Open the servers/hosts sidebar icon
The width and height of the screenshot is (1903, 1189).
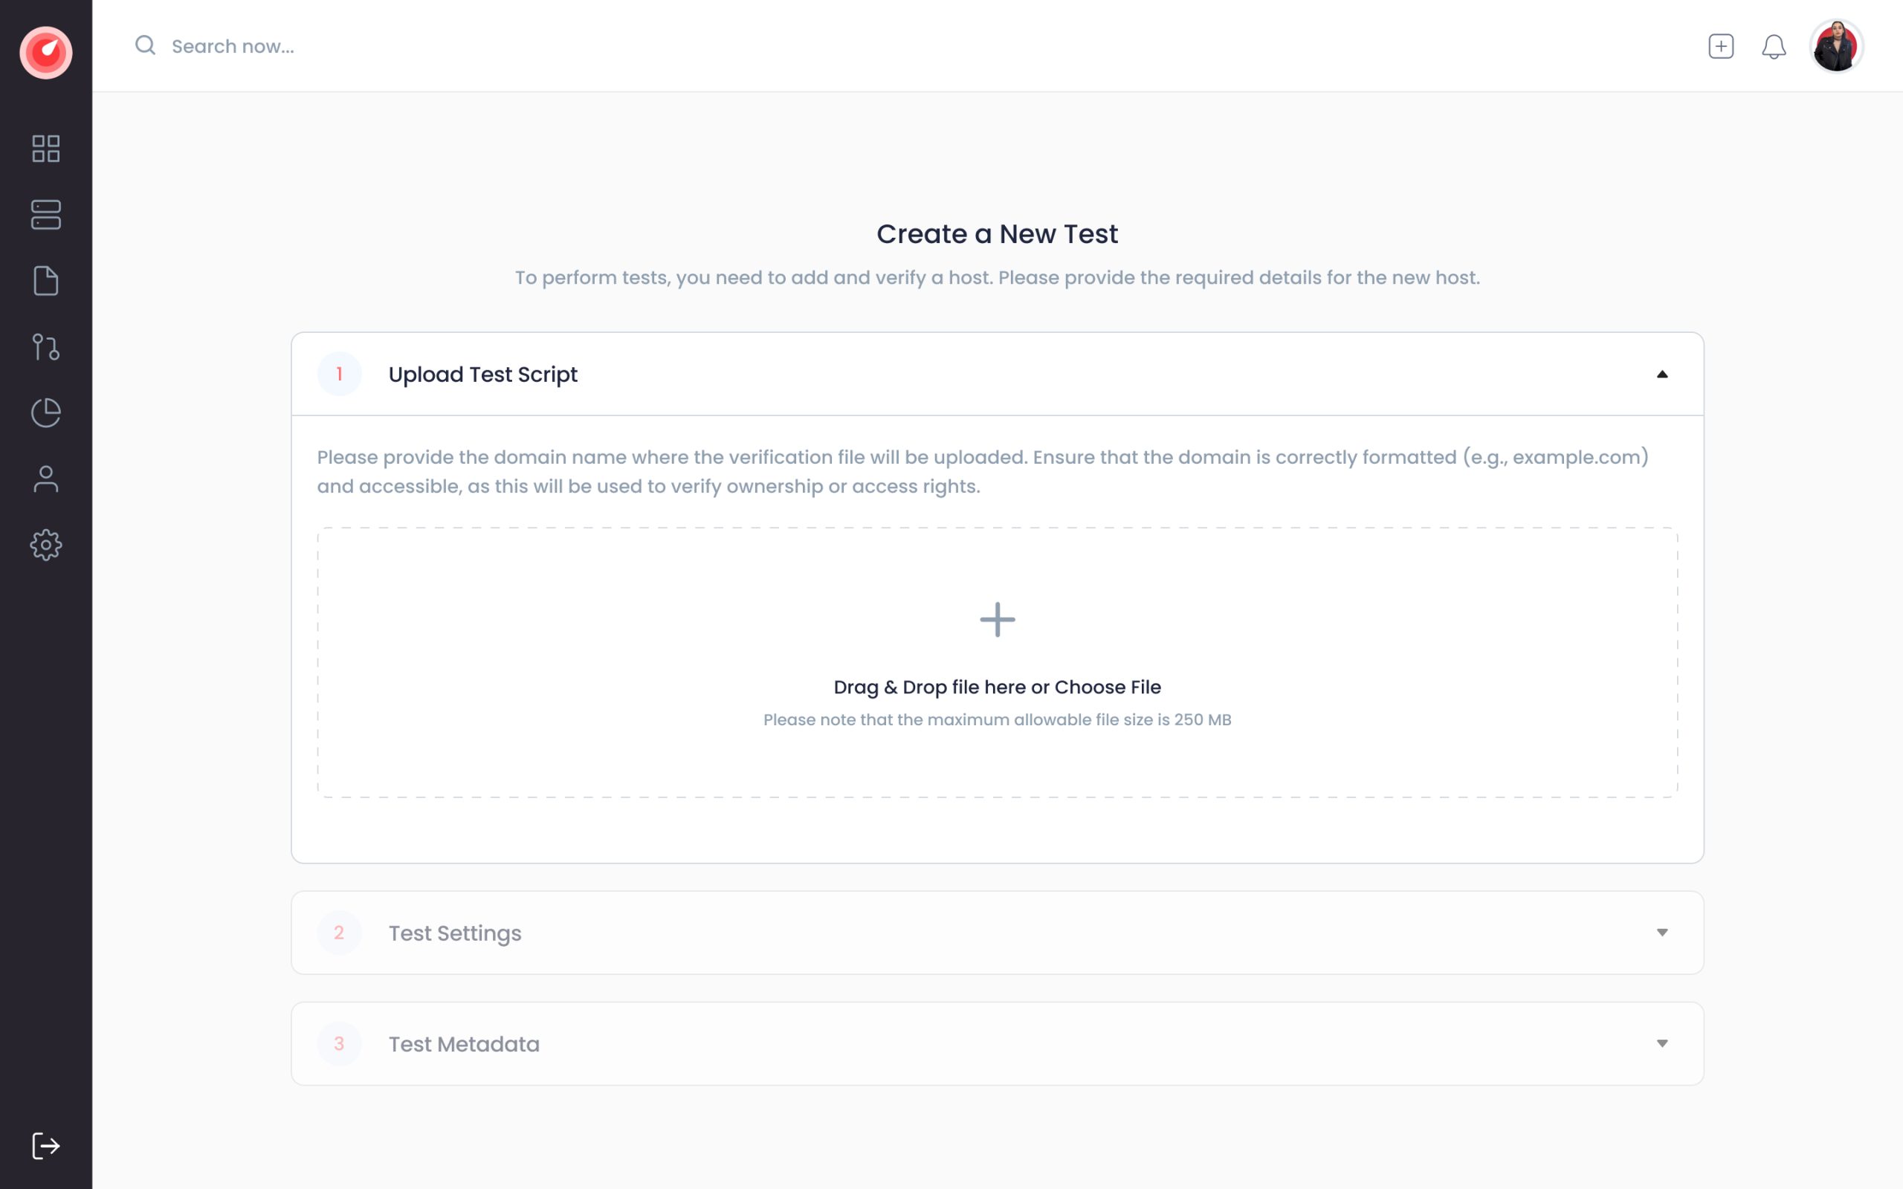coord(45,215)
